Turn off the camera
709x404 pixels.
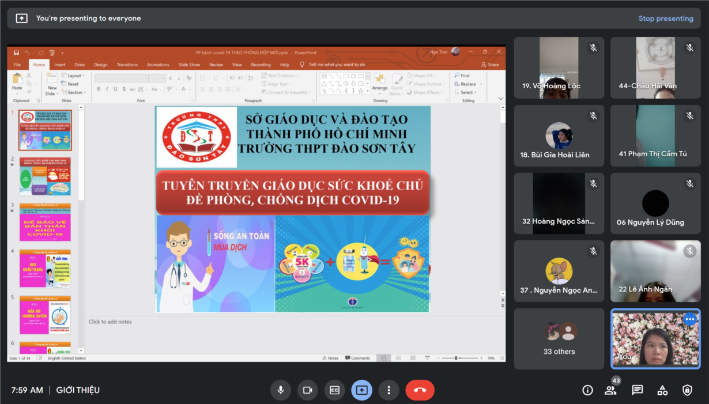[x=308, y=390]
